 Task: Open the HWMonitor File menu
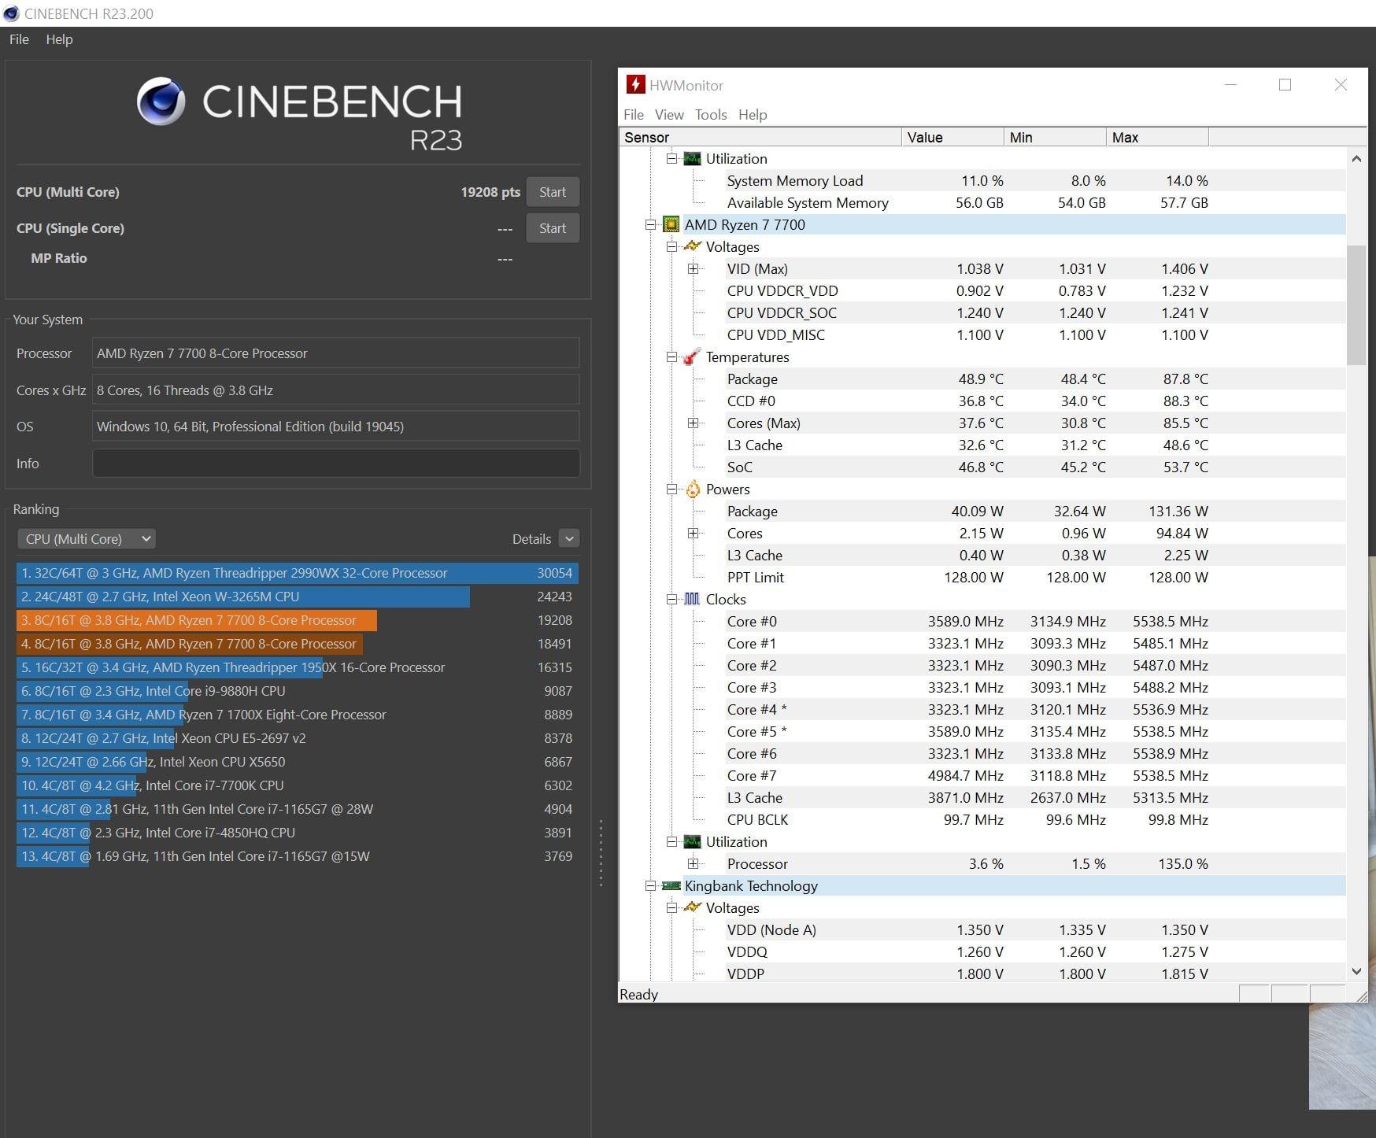634,115
